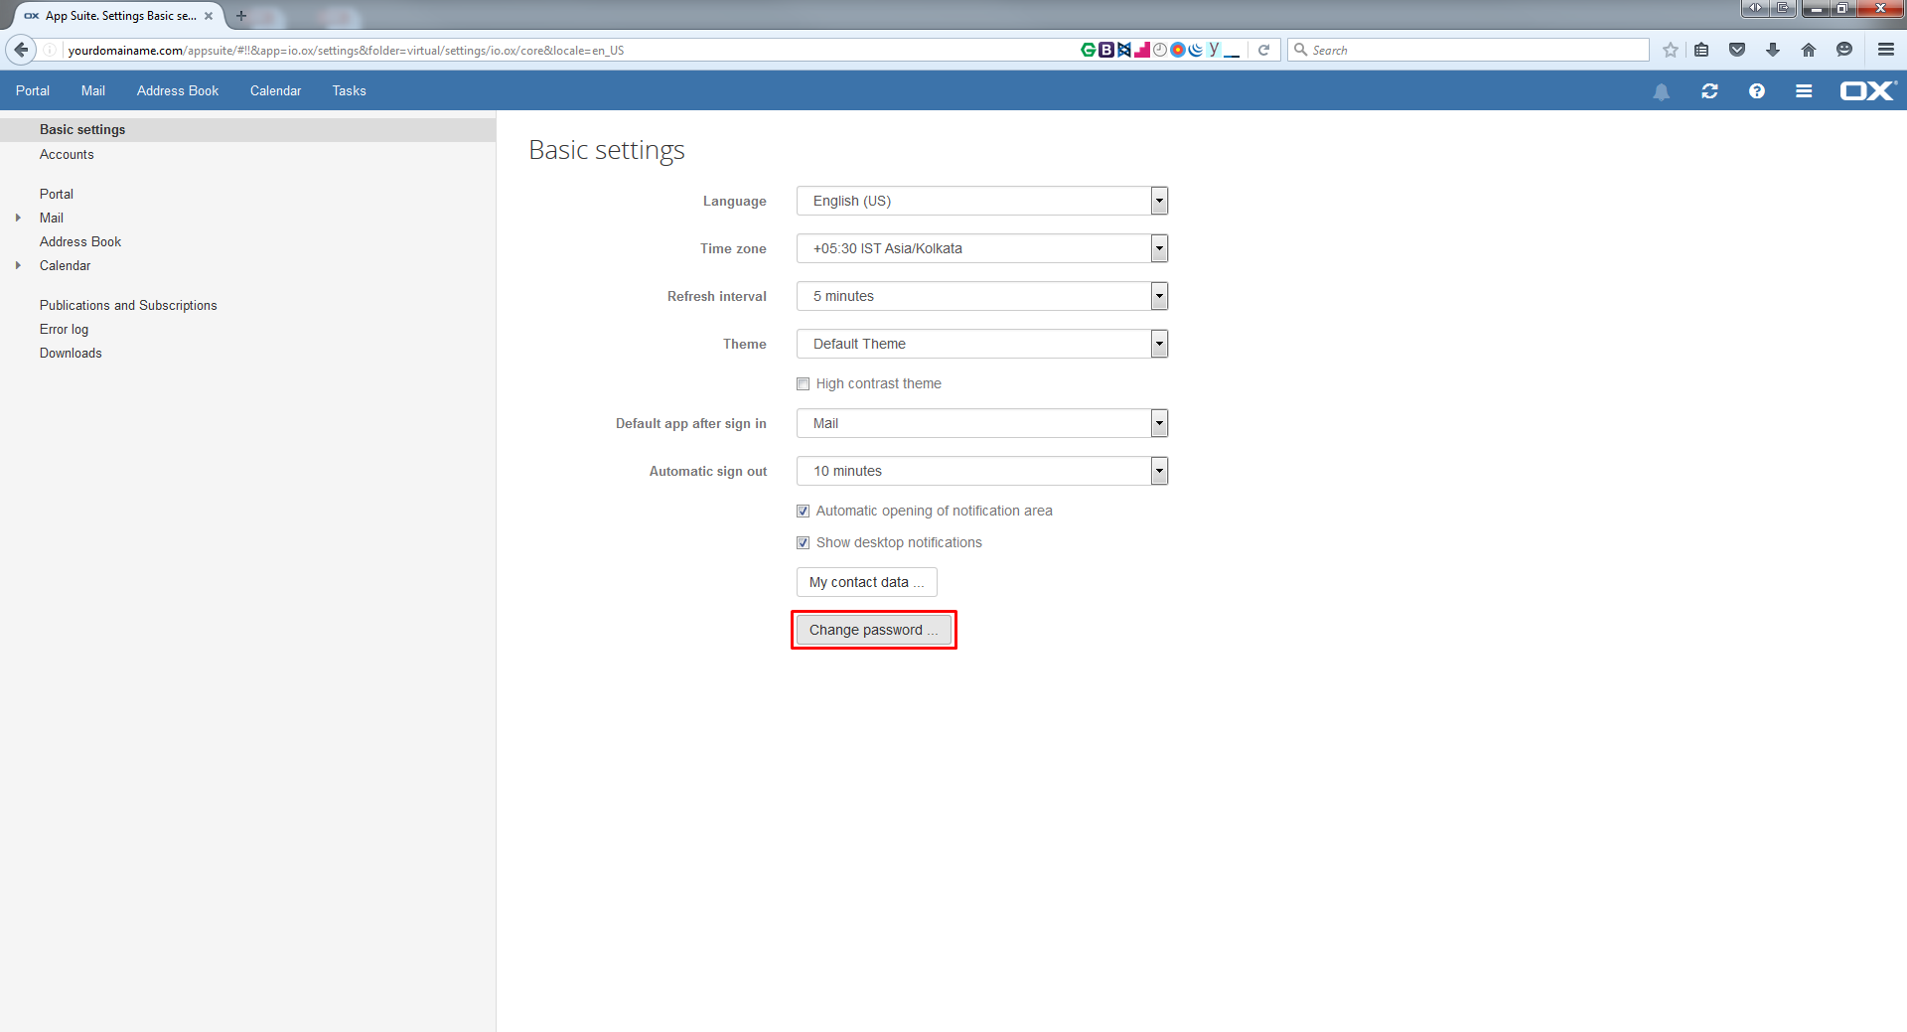Open Downloads in settings sidebar
1907x1032 pixels.
[x=71, y=354]
